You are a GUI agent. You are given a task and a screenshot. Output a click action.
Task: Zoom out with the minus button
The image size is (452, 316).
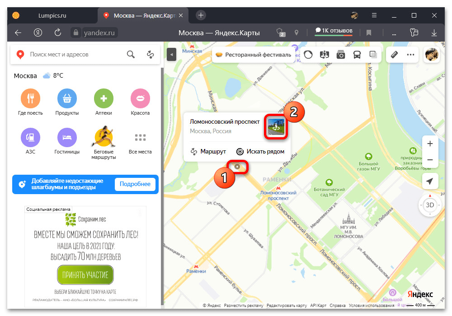(x=430, y=160)
